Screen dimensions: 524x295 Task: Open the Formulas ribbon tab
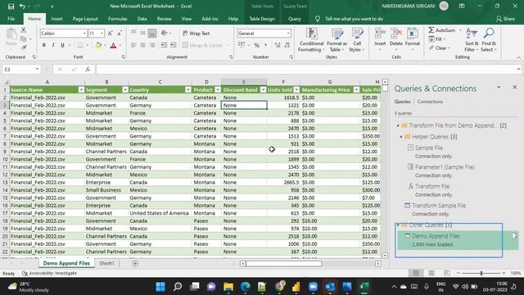click(118, 19)
